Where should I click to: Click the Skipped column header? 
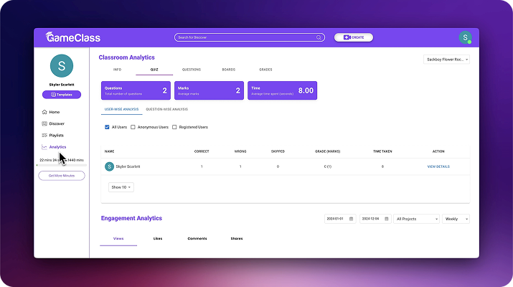coord(278,151)
